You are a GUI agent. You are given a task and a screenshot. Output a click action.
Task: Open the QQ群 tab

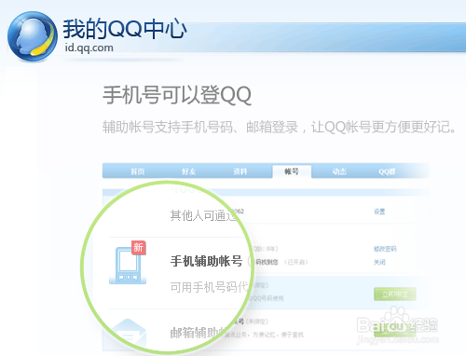coord(387,171)
